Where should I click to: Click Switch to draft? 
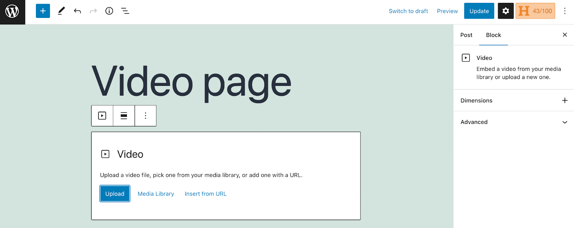point(408,11)
